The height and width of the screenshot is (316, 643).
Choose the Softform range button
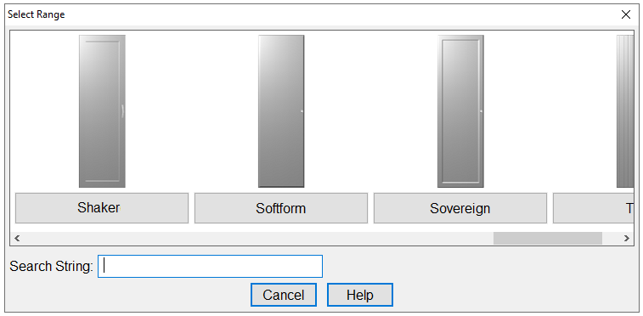[281, 208]
